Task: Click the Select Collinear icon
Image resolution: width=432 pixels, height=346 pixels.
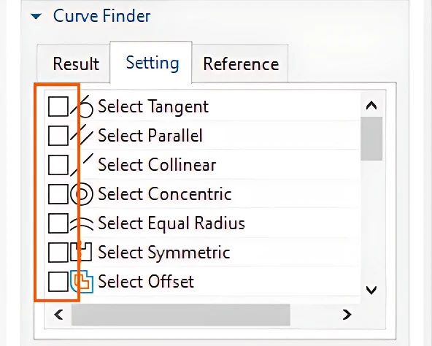Action: [82, 165]
